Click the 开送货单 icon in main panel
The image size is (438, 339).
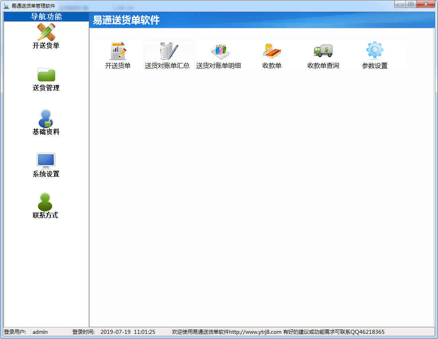(x=118, y=55)
